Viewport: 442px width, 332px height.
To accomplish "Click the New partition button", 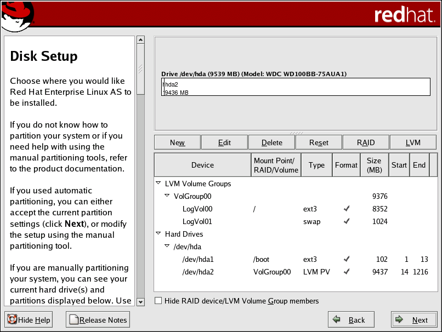I will click(177, 142).
